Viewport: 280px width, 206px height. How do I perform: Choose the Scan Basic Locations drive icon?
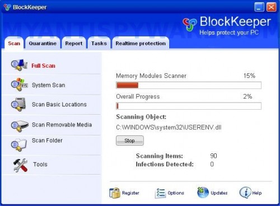tap(18, 104)
